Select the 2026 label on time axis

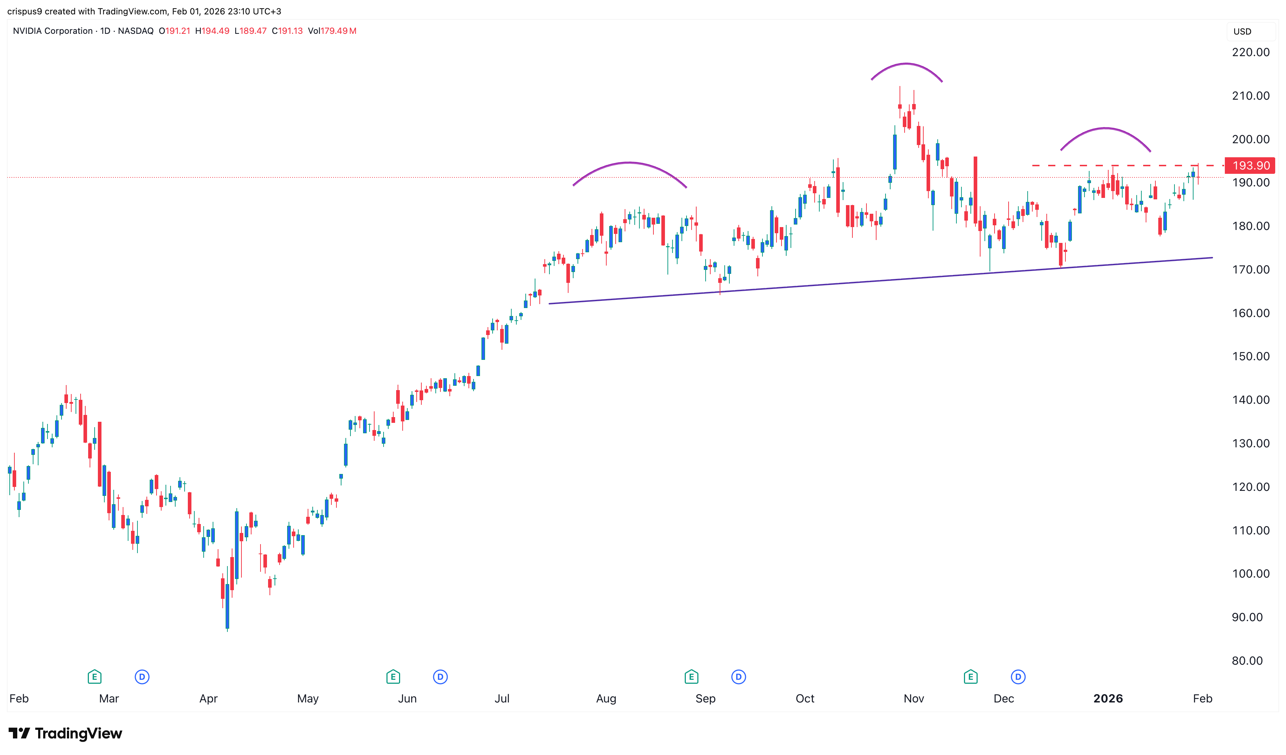[x=1108, y=699]
